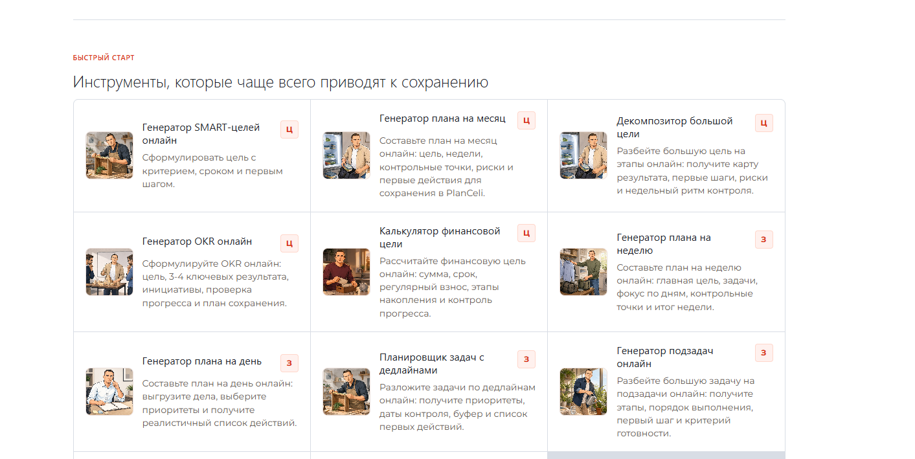
Task: Click description 'Сформулируйте OKR онлайн'
Action: (x=215, y=284)
